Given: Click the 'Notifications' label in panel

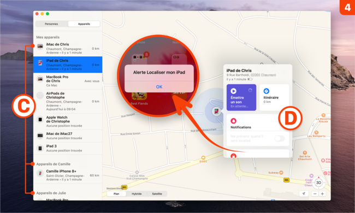Looking at the screenshot, I should (241, 127).
